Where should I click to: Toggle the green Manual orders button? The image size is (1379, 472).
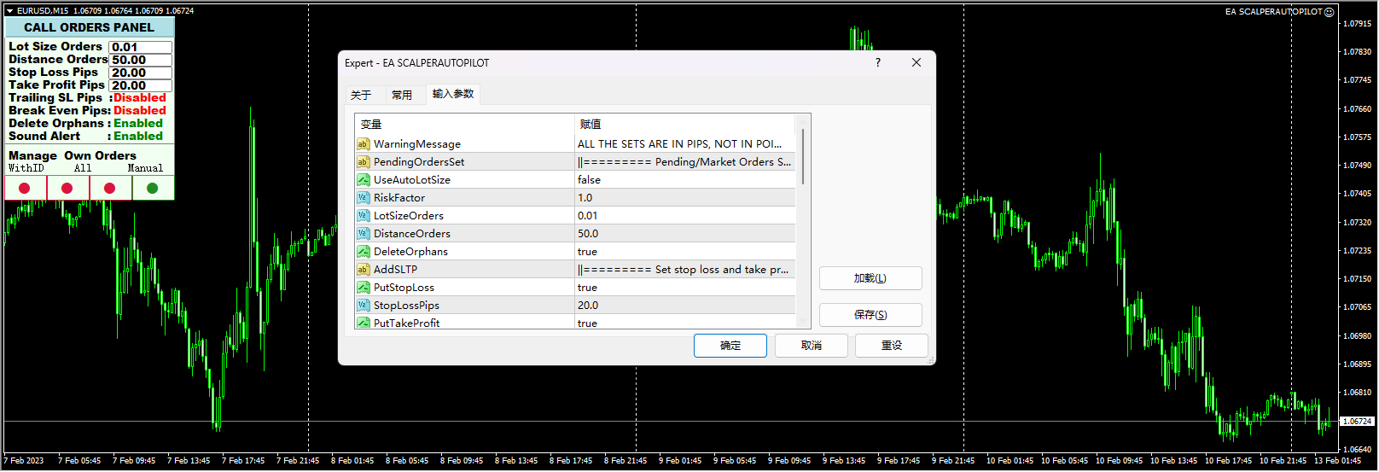tap(153, 188)
